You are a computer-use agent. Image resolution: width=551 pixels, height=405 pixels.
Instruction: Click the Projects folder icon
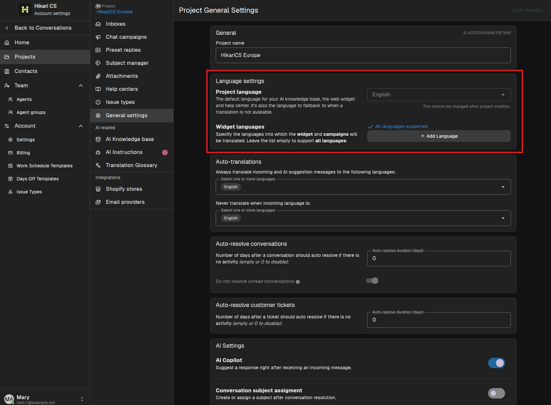point(7,57)
